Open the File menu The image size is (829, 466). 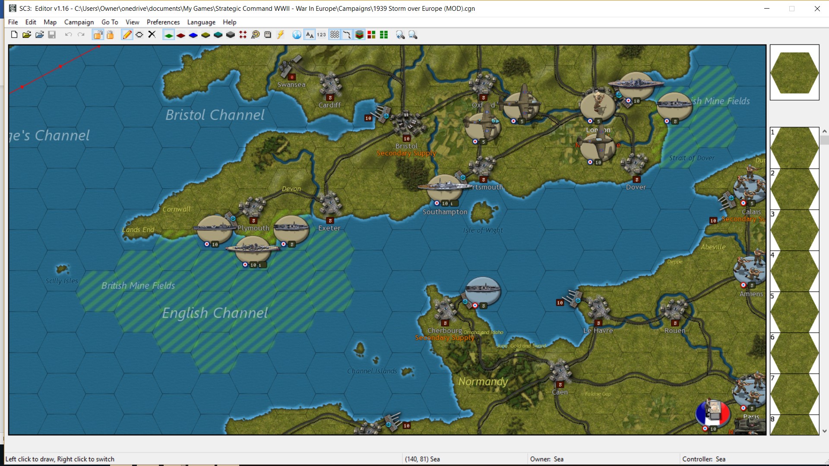point(13,22)
